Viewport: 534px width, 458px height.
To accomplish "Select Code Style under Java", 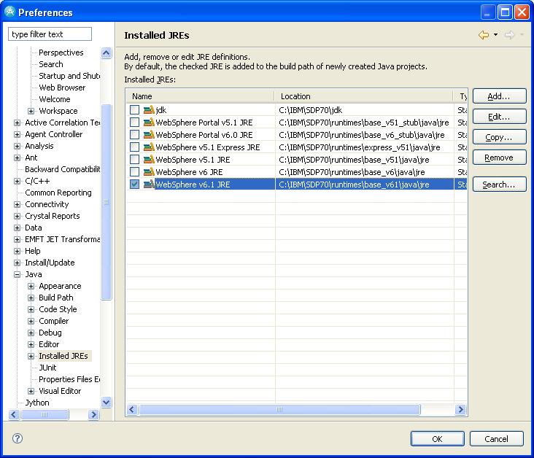I will coord(58,309).
